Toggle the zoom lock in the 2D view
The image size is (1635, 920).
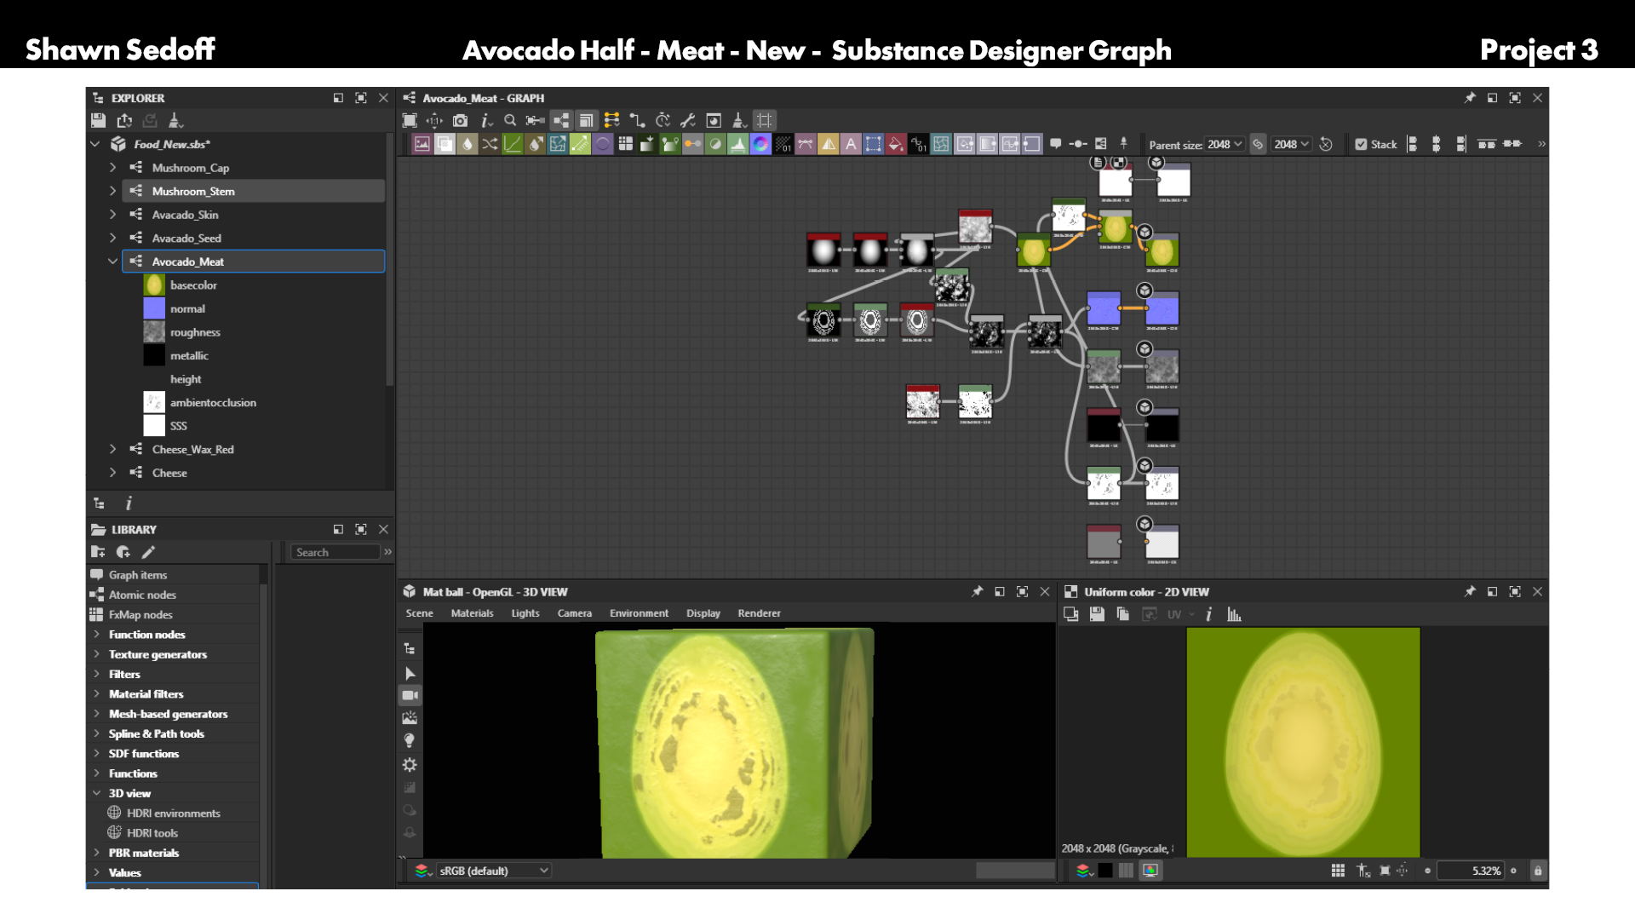[x=1538, y=871]
